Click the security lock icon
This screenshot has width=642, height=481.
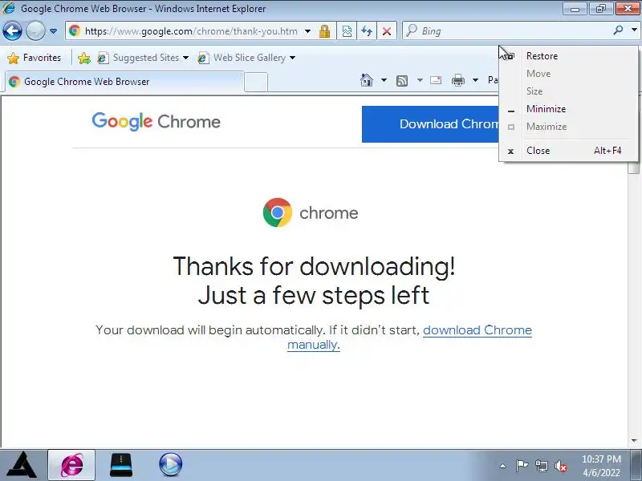(x=325, y=31)
